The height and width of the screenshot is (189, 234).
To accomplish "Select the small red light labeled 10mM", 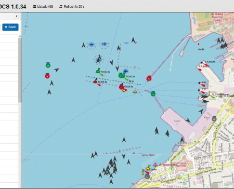I will click(199, 44).
